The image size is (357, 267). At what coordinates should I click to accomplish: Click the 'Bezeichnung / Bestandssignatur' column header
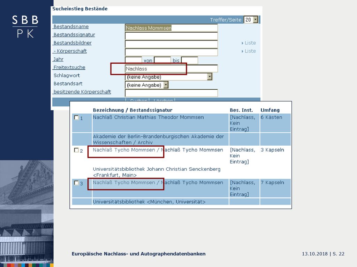[x=132, y=110]
